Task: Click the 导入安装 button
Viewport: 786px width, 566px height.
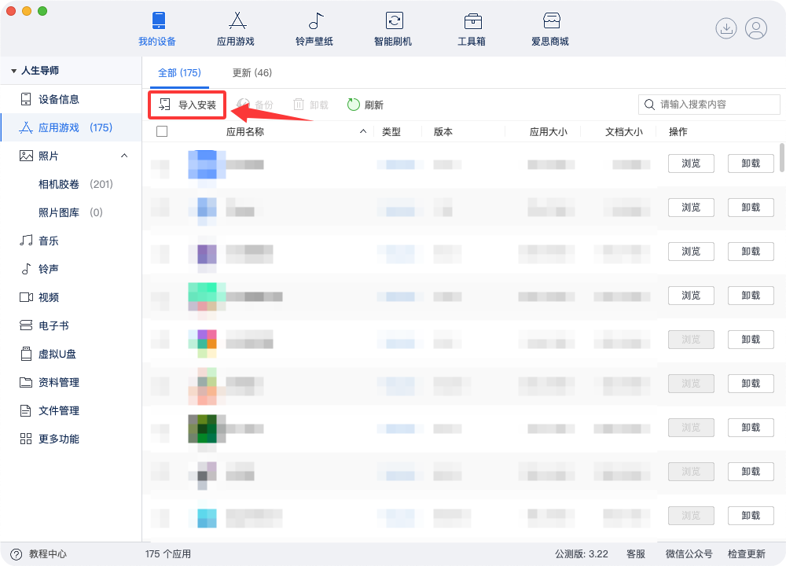Action: (x=188, y=105)
